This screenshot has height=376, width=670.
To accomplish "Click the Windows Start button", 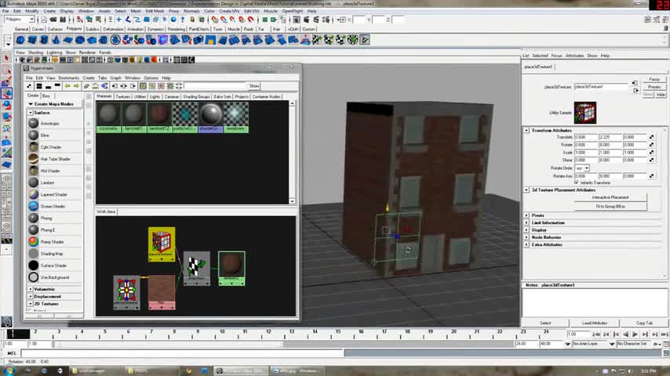I will [x=9, y=371].
